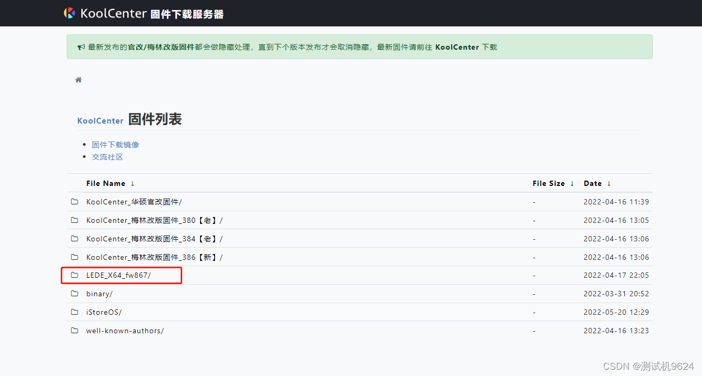Click the sort arrow next to File Name
Image resolution: width=702 pixels, height=376 pixels.
pos(133,183)
